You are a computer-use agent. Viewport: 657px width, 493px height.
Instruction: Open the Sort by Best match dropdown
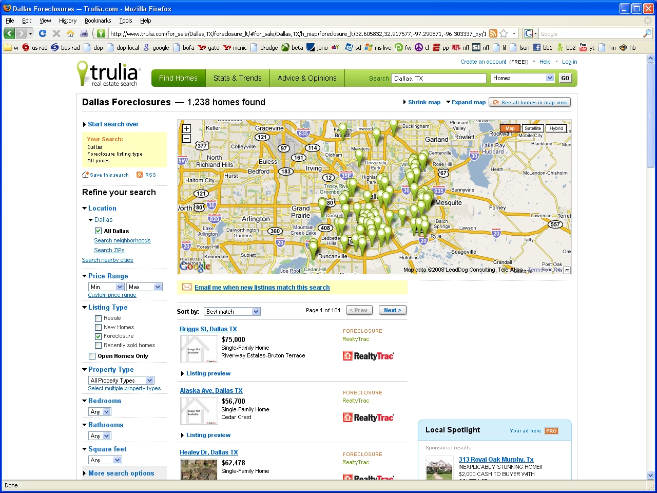point(232,312)
